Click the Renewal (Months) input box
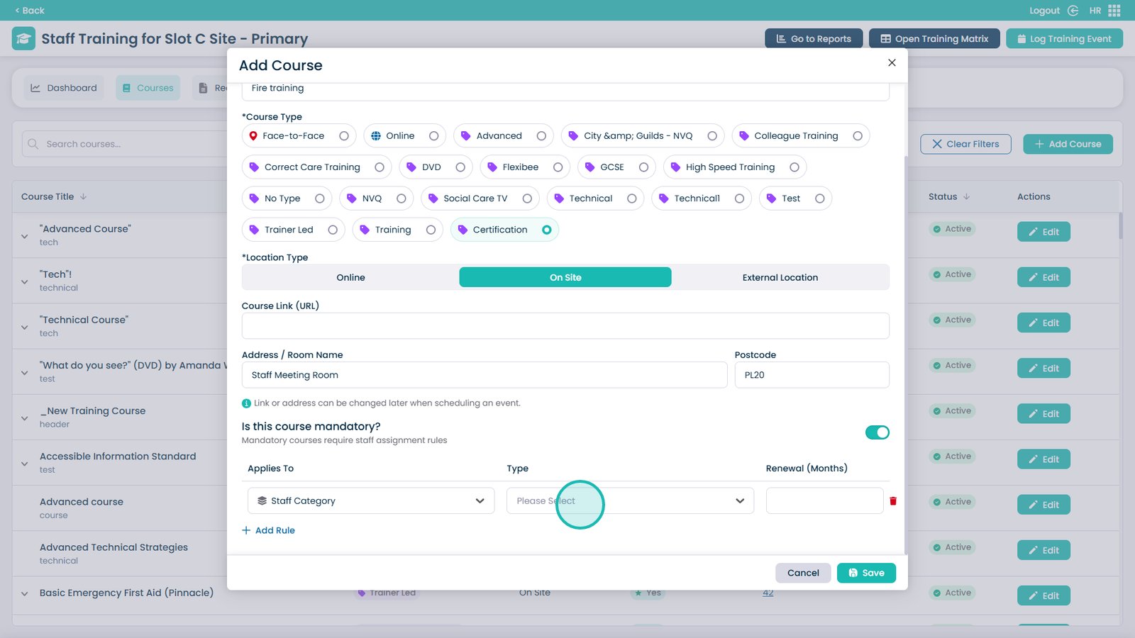This screenshot has height=638, width=1135. pyautogui.click(x=824, y=501)
